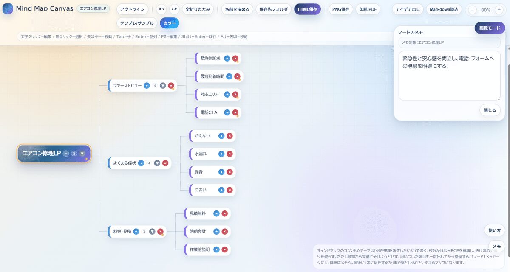Viewport: 510px width, 272px height.
Task: Delete the 緊急性訴求 node with red X
Action: tap(235, 59)
